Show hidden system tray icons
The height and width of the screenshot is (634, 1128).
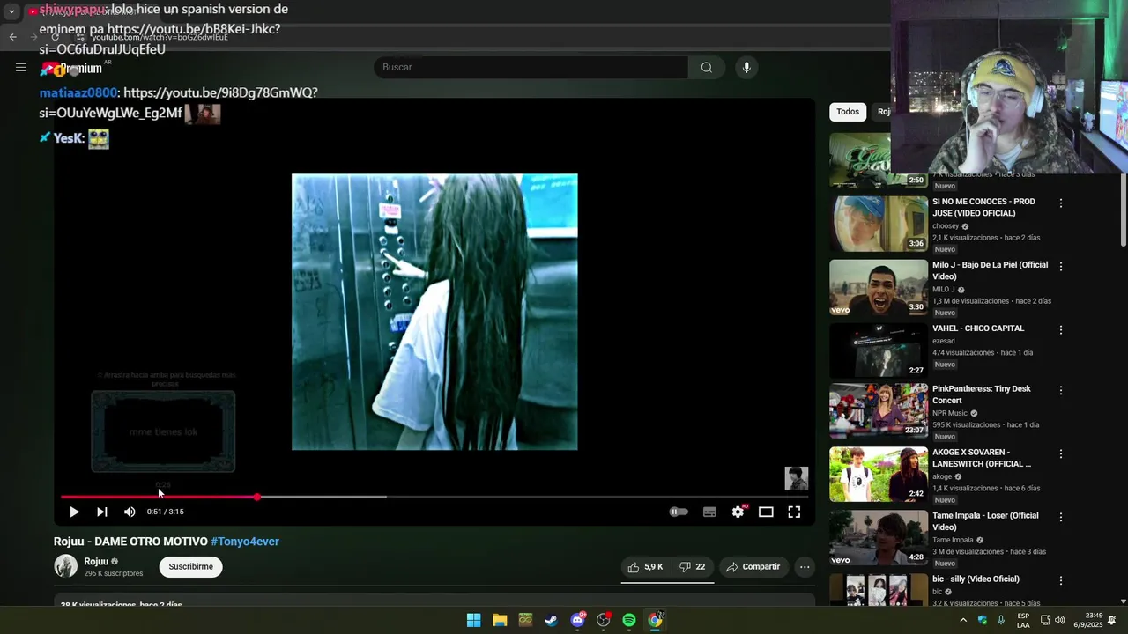(x=963, y=620)
